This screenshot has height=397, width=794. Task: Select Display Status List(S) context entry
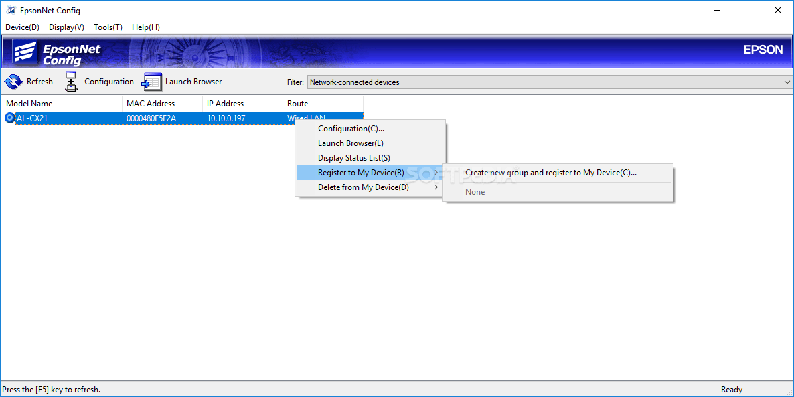click(x=371, y=158)
